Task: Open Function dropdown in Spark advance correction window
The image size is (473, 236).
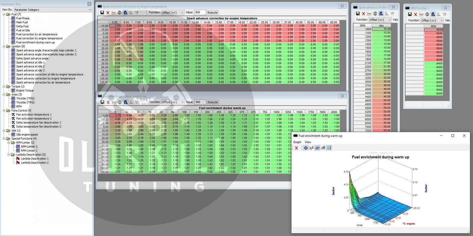Action: [x=173, y=12]
